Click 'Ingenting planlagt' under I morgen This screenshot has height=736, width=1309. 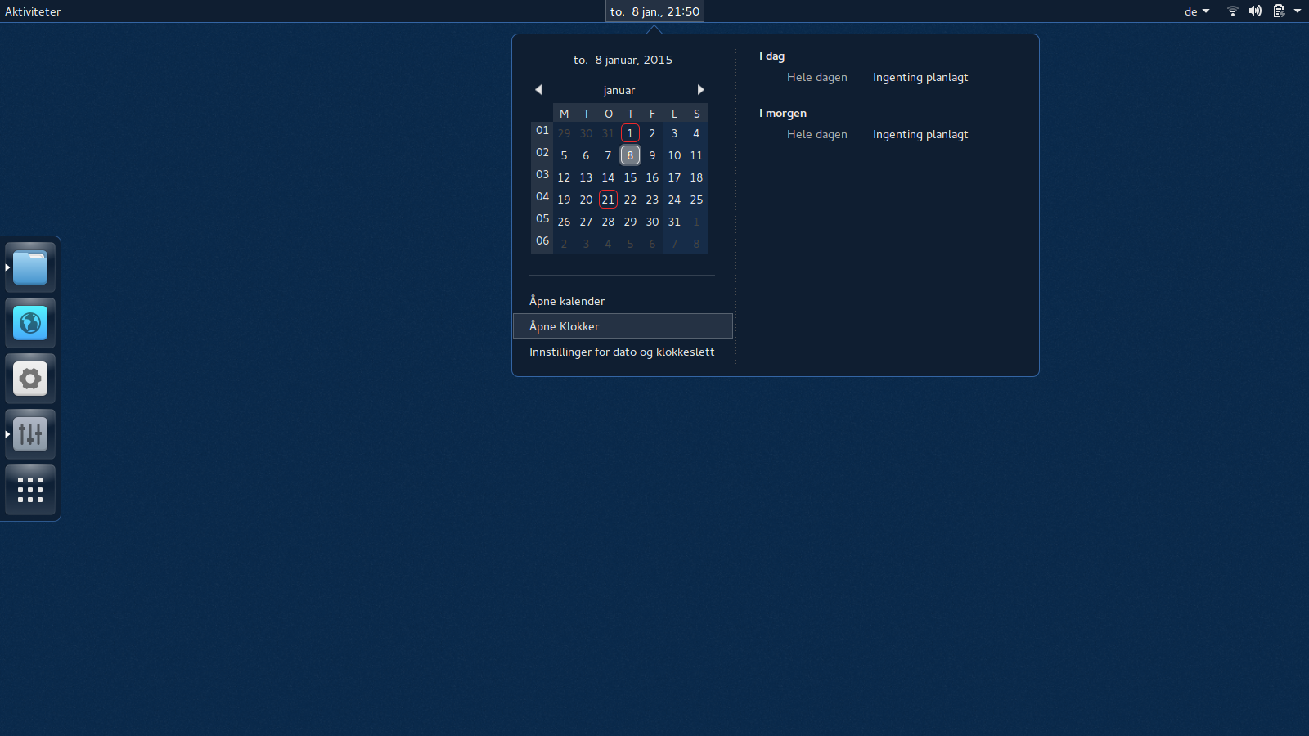tap(920, 134)
